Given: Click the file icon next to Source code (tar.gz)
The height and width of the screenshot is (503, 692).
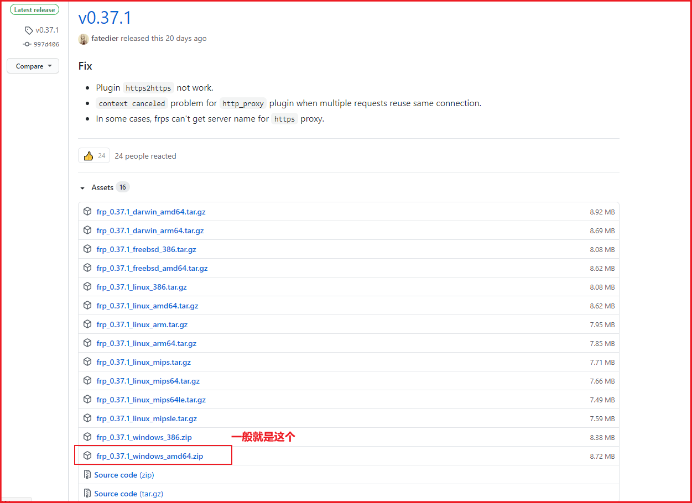Looking at the screenshot, I should coord(87,493).
